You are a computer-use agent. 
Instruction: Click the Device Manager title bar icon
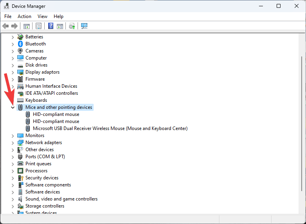coord(6,6)
